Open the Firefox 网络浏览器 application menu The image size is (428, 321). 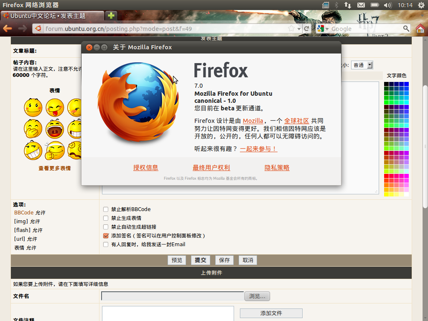click(x=31, y=5)
